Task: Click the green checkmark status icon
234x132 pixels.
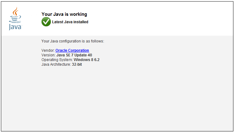Action: (46, 22)
